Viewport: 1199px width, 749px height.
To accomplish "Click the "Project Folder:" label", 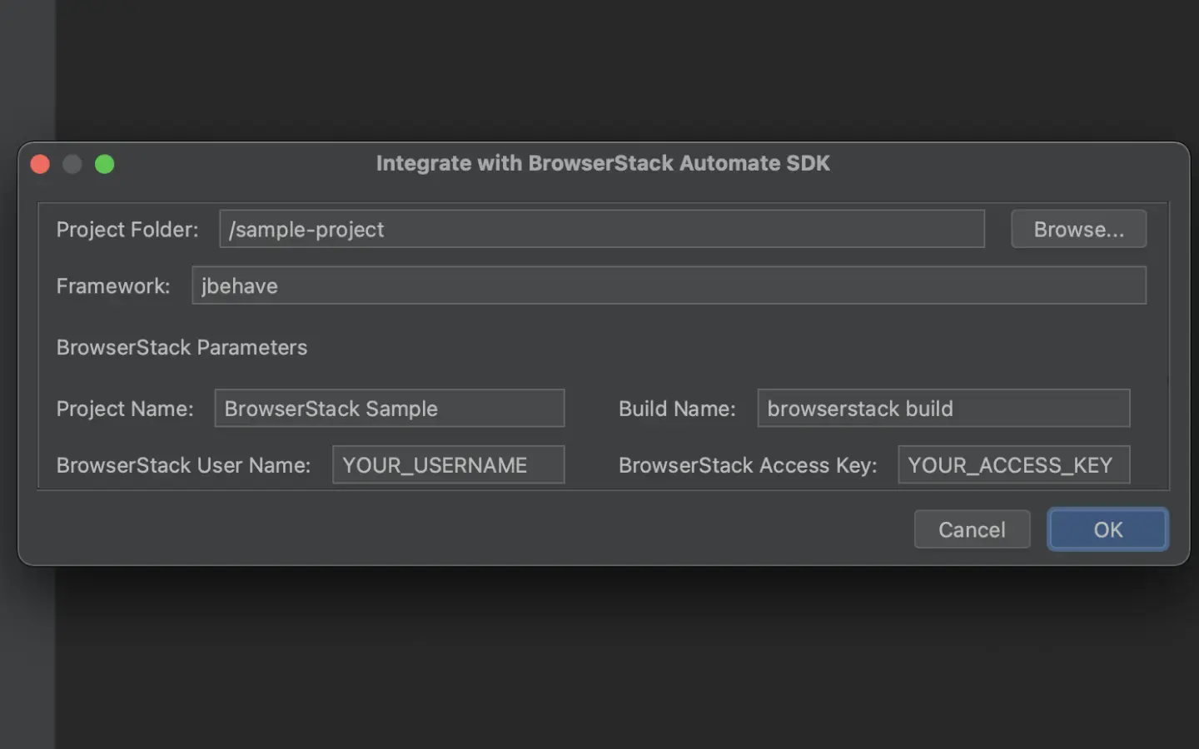I will pos(127,230).
